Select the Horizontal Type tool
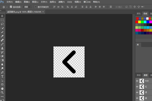 coord(2,76)
